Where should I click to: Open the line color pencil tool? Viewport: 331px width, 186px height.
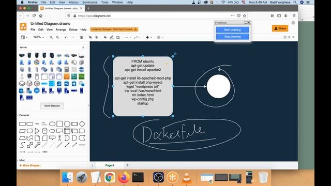pyautogui.click(x=112, y=37)
